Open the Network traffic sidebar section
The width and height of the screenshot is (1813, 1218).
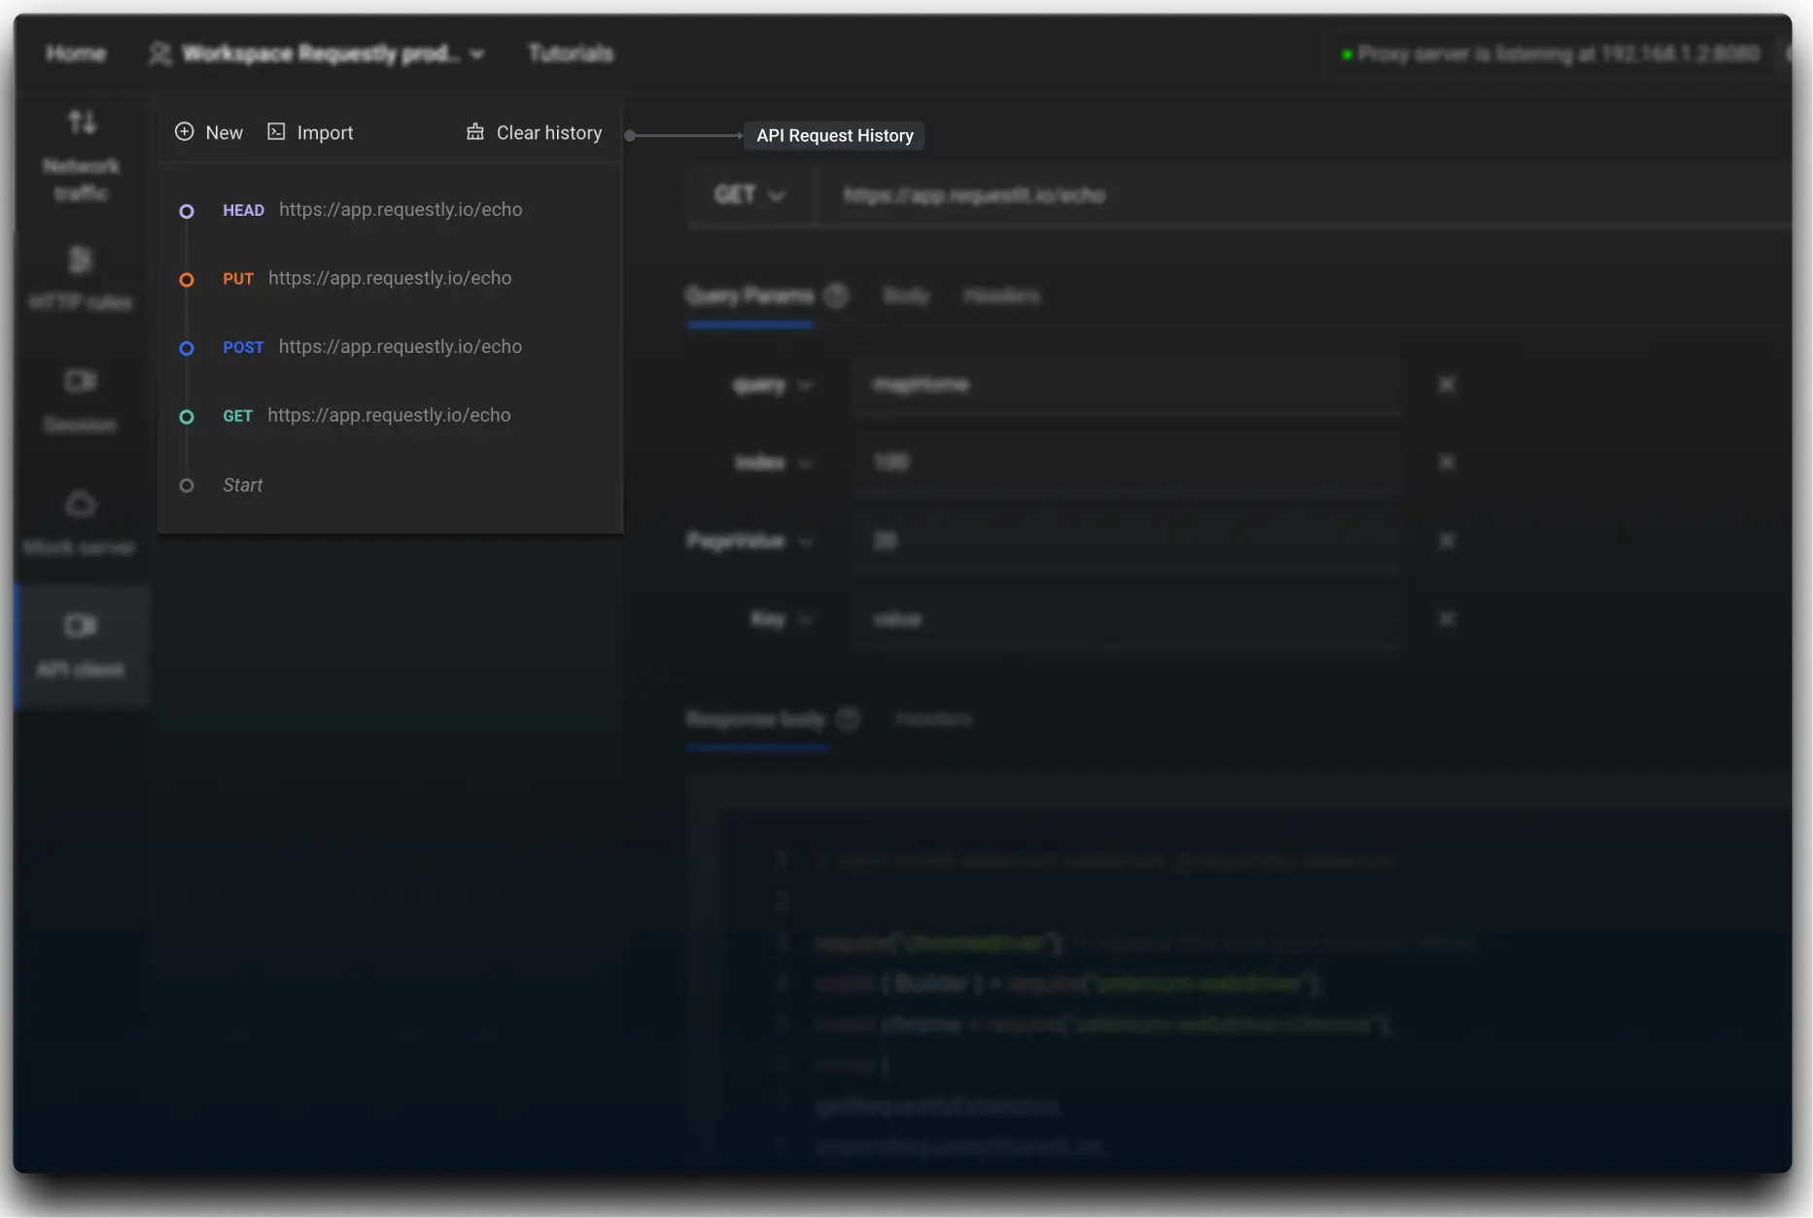[x=82, y=156]
